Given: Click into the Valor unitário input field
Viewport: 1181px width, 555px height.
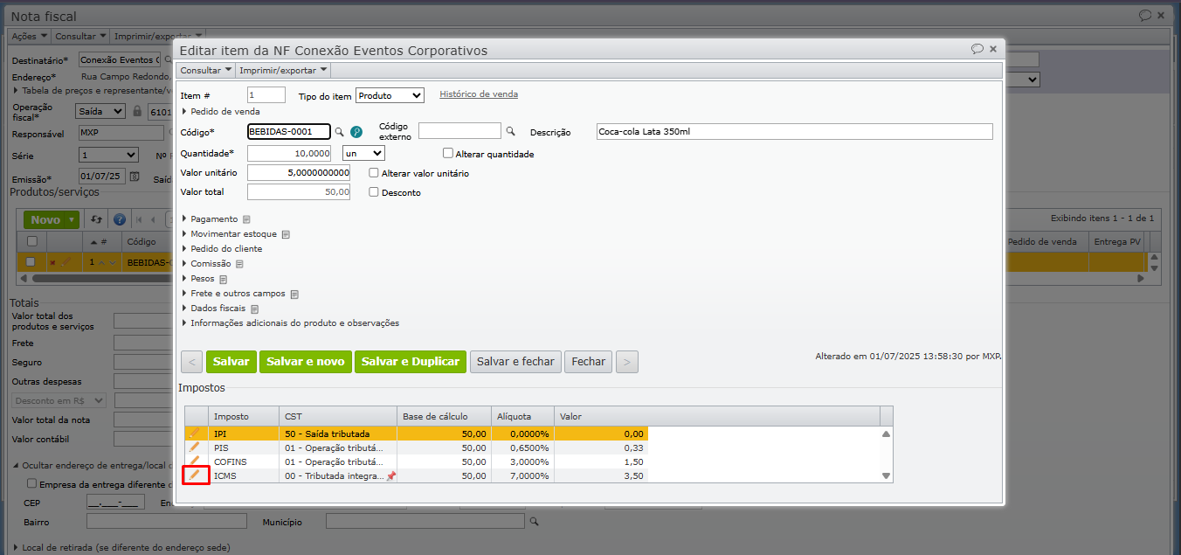Looking at the screenshot, I should tap(299, 173).
